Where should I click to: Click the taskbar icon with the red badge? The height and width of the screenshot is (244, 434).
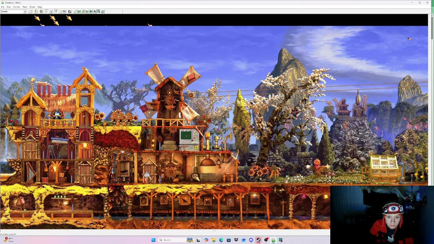[266, 240]
